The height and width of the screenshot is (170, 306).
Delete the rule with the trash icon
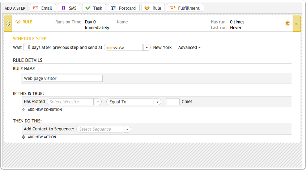coord(288,23)
